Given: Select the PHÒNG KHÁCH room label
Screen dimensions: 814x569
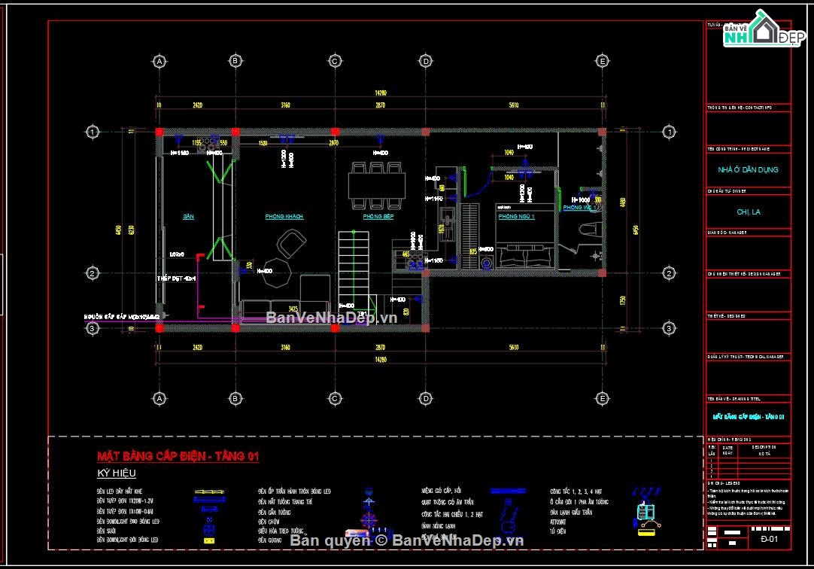Looking at the screenshot, I should [284, 217].
